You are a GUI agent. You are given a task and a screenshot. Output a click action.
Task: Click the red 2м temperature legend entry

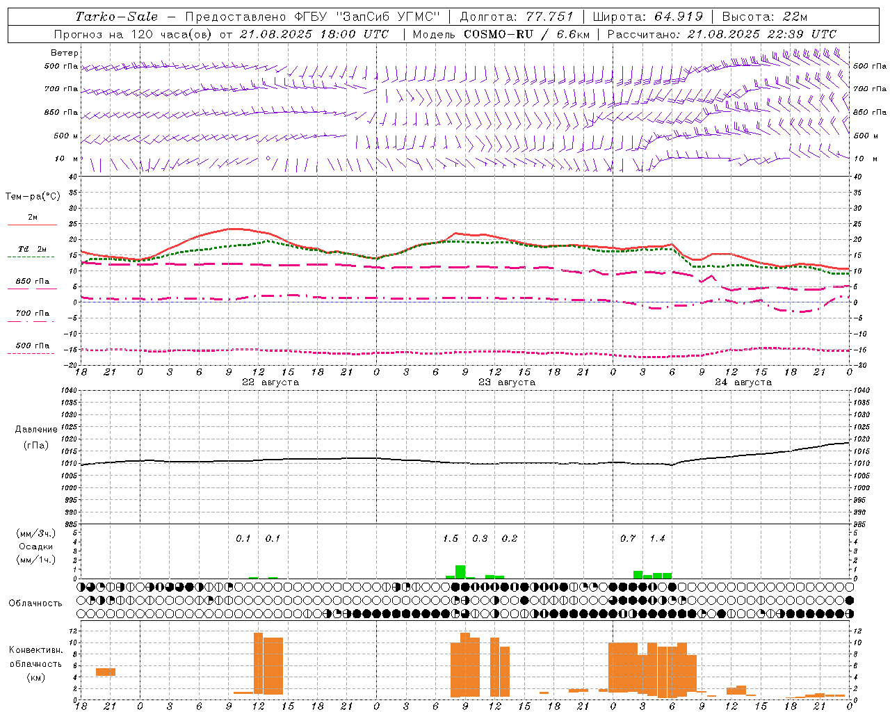32,221
